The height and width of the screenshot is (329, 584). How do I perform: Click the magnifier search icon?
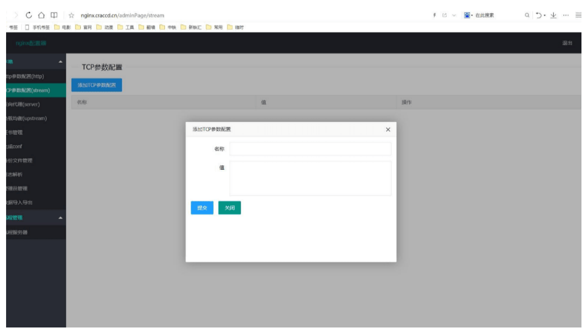[527, 15]
